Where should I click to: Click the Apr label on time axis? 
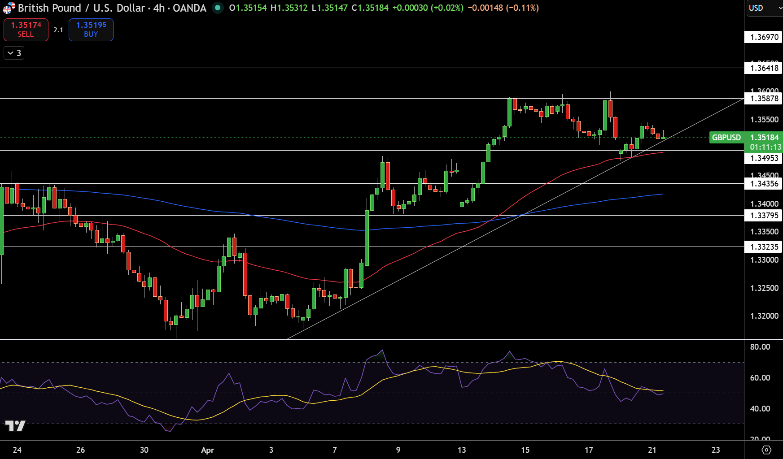click(x=208, y=450)
